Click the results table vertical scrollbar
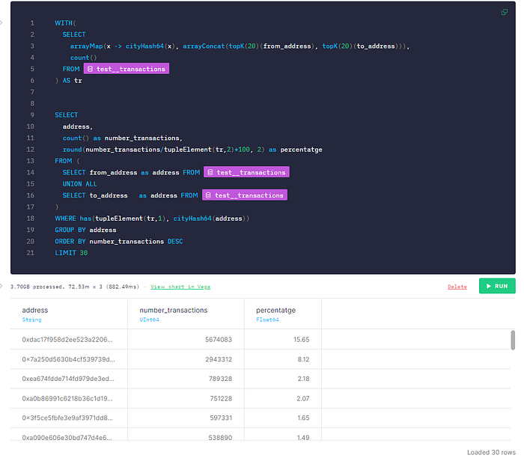Viewport: 524px width, 461px height. tap(513, 340)
